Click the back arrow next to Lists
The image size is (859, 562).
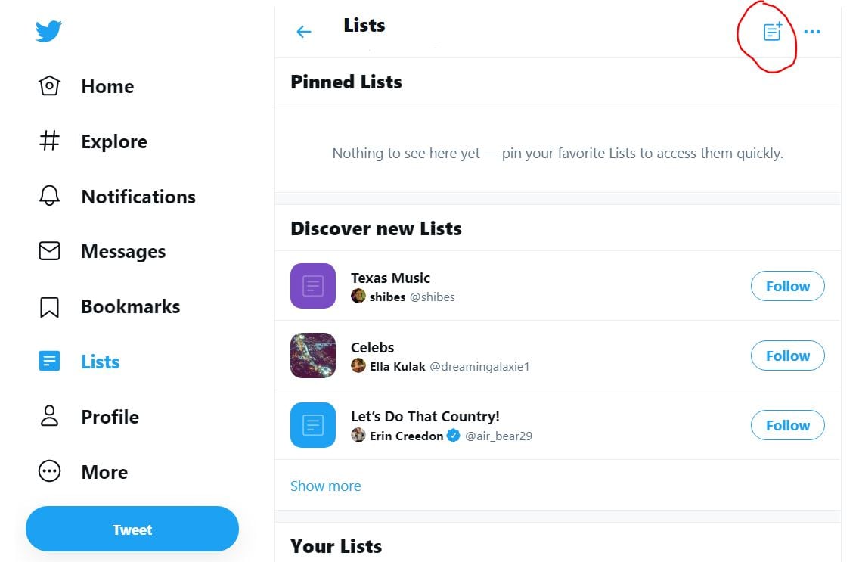[302, 31]
